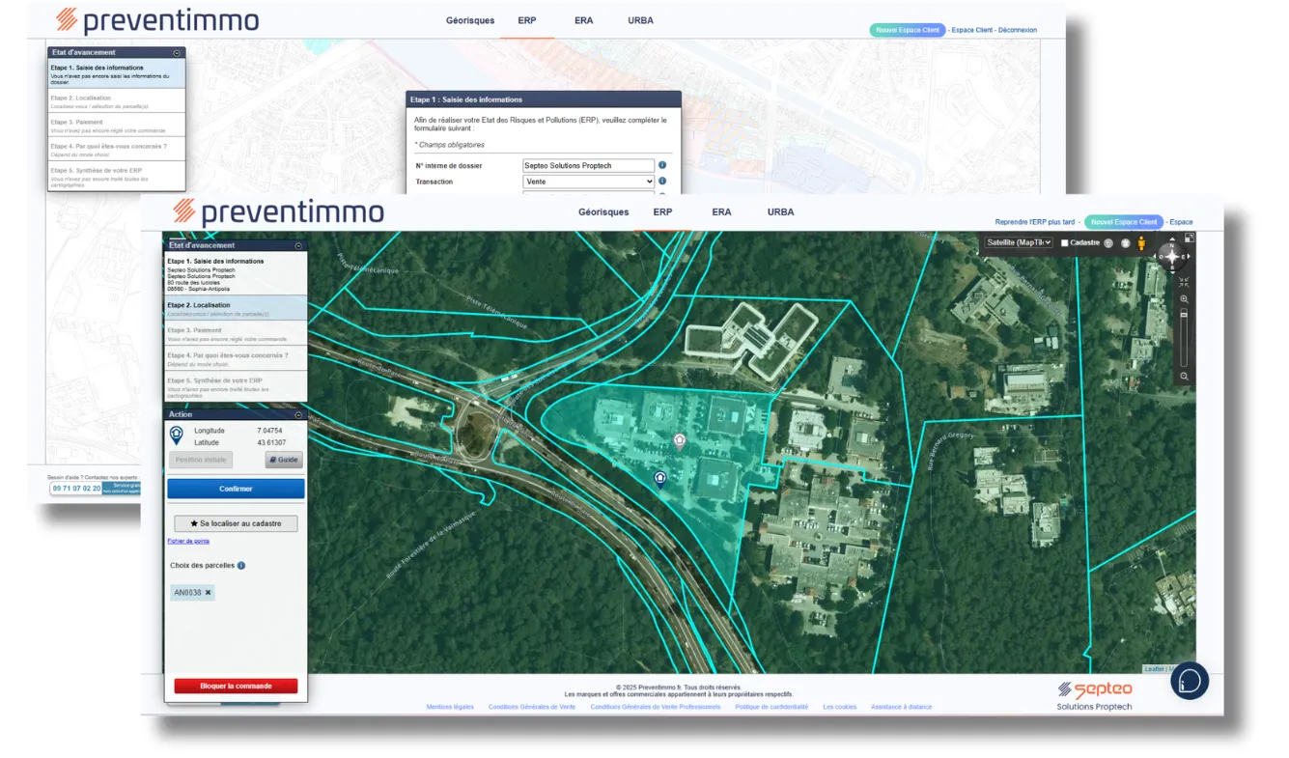Image resolution: width=1289 pixels, height=758 pixels.
Task: Click the blue Confirmer button
Action: click(x=236, y=489)
